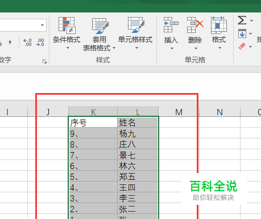Screen dimensions: 261x219
Task: Open the Format (格式) cells icon
Action: pyautogui.click(x=219, y=25)
